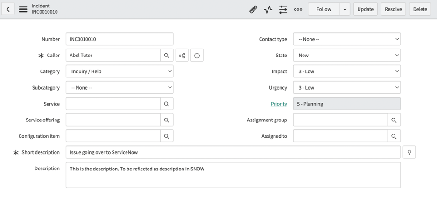Image resolution: width=437 pixels, height=197 pixels.
Task: Expand the Subcategory dropdown
Action: click(x=120, y=88)
